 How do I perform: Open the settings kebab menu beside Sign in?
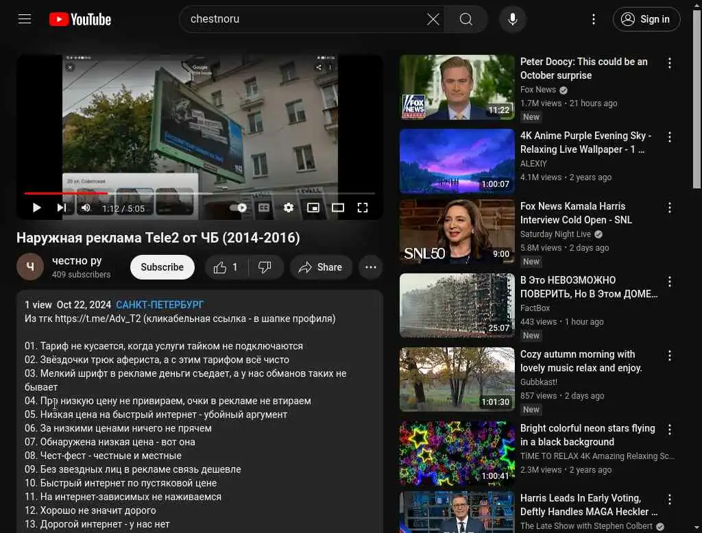[x=593, y=19]
